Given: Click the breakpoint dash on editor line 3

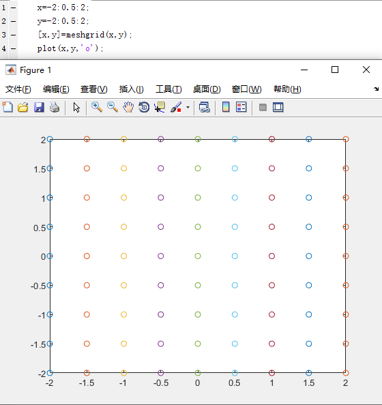Looking at the screenshot, I should tap(13, 35).
